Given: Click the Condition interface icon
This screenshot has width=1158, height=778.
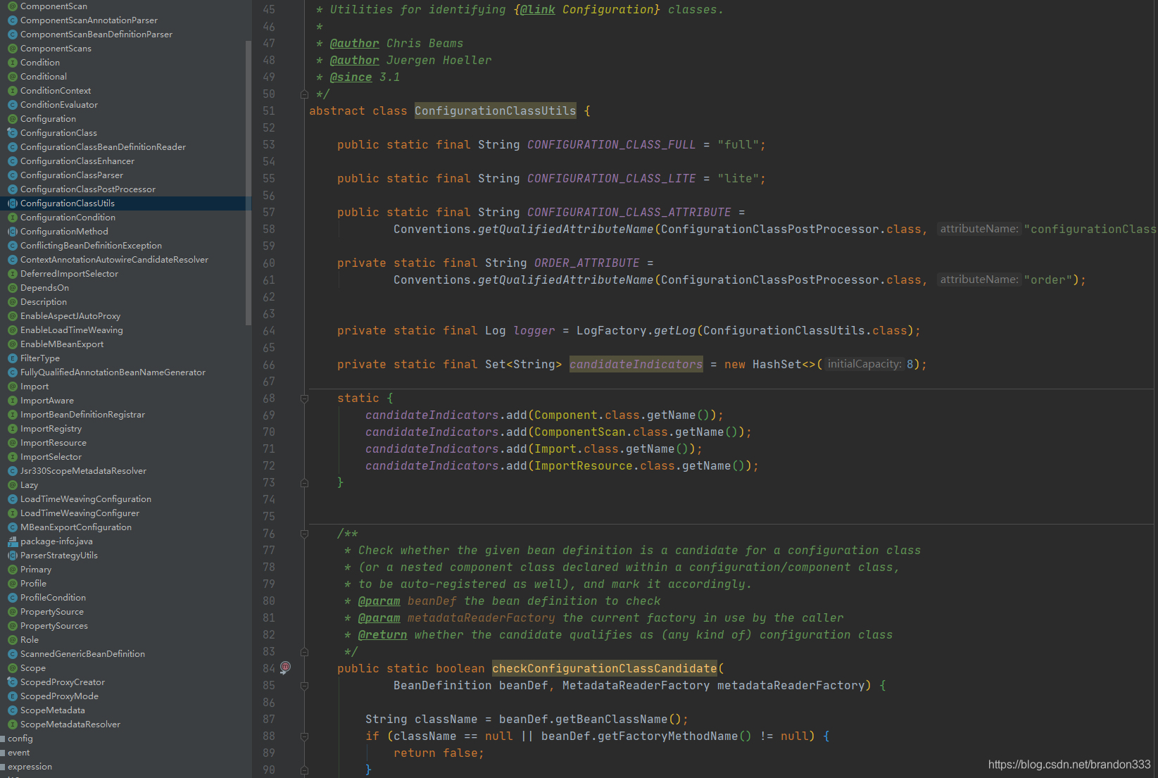Looking at the screenshot, I should pos(12,63).
